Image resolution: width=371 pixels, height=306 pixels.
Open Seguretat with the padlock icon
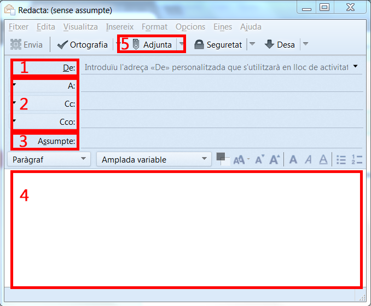click(x=218, y=45)
